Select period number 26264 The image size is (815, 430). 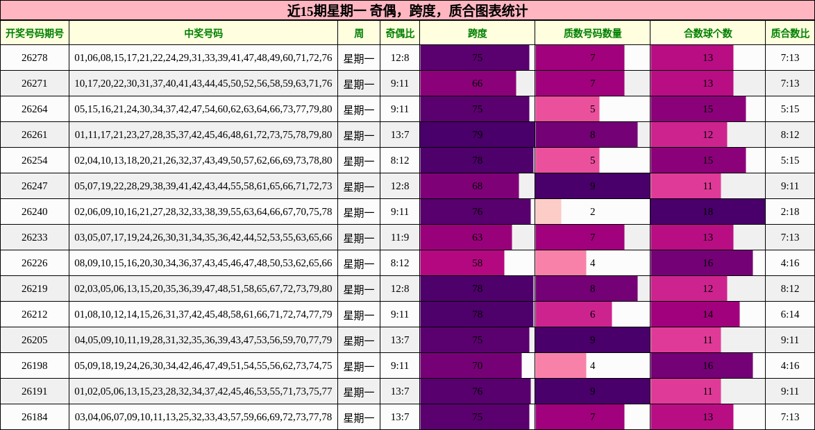coord(34,109)
